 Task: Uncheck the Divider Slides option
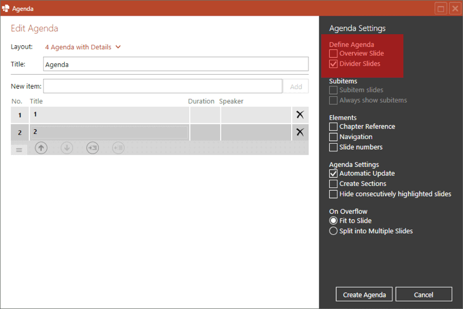pos(333,64)
